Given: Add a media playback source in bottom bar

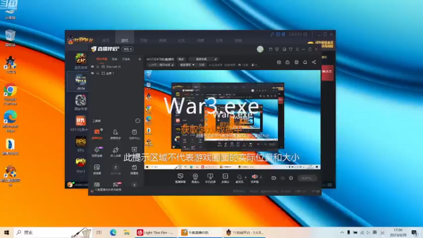Looking at the screenshot, I should pos(225,178).
